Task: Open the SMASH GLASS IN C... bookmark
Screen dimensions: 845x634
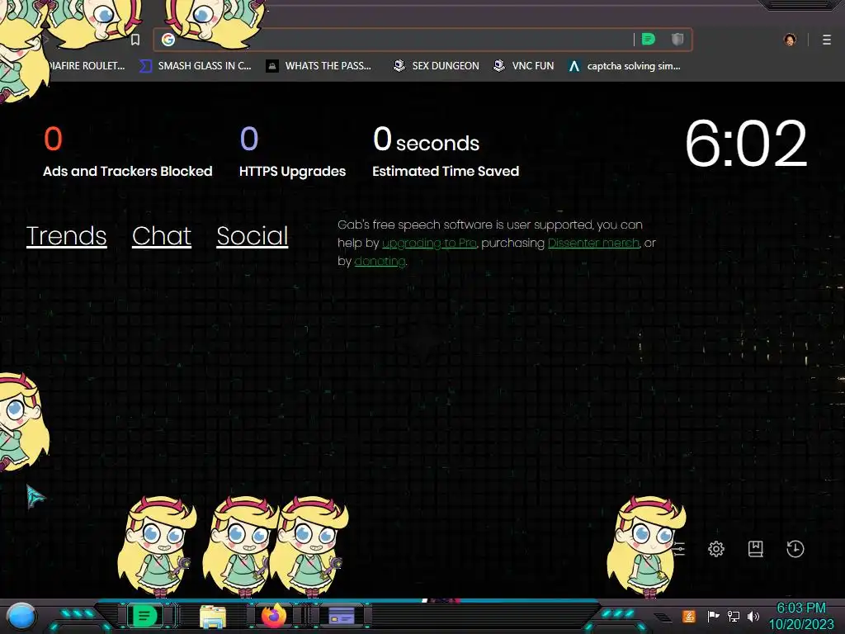Action: click(196, 66)
